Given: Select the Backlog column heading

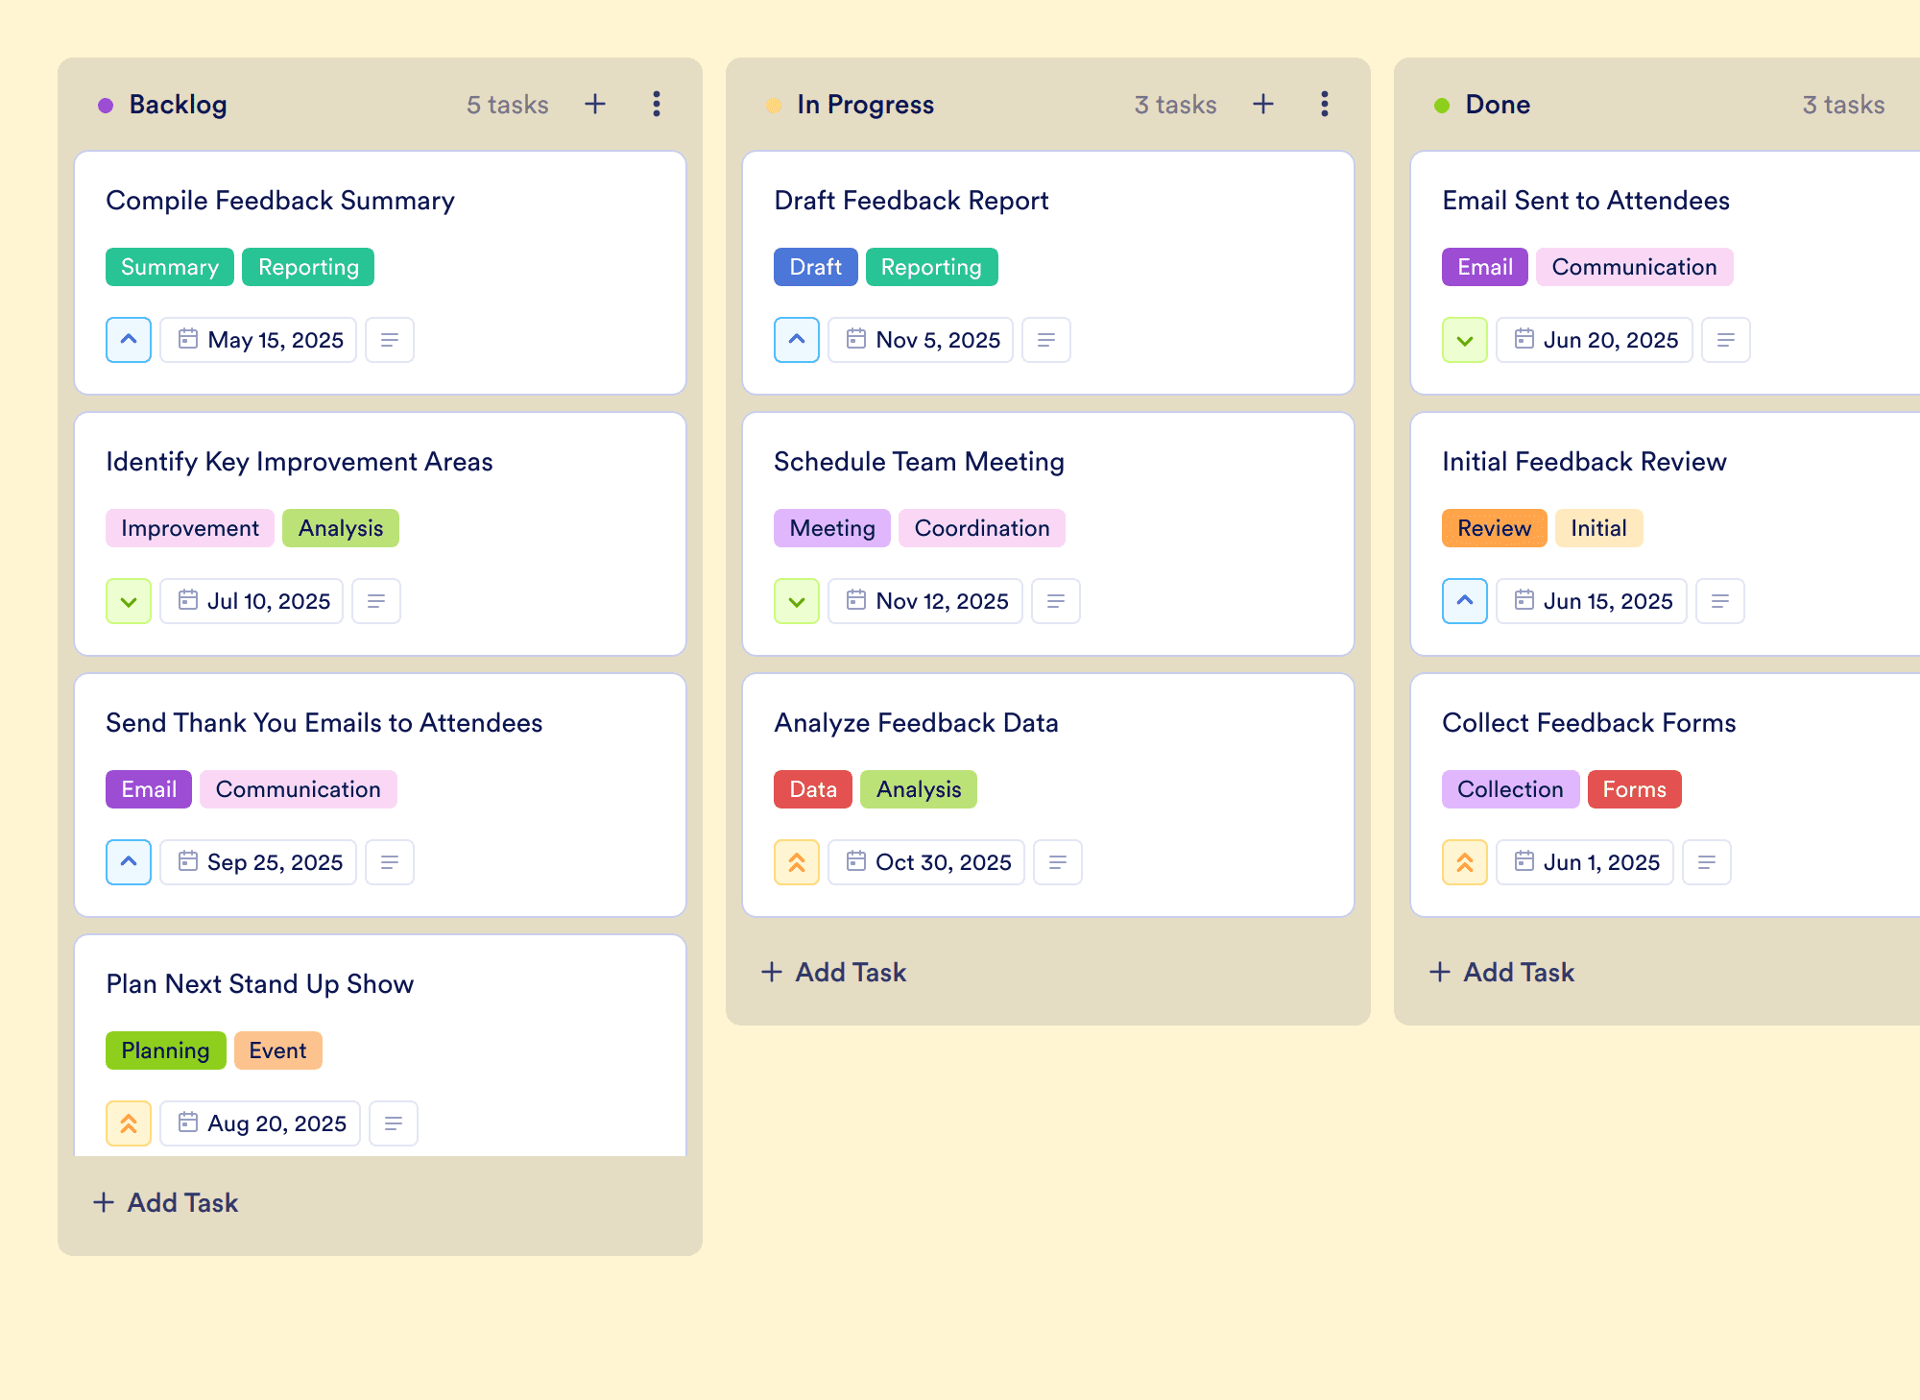Looking at the screenshot, I should coord(179,105).
